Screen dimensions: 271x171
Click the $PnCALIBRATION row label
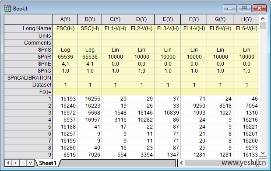[x=28, y=78]
